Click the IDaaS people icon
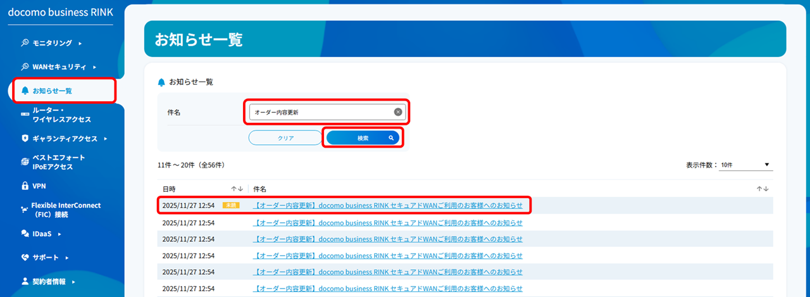 (25, 234)
